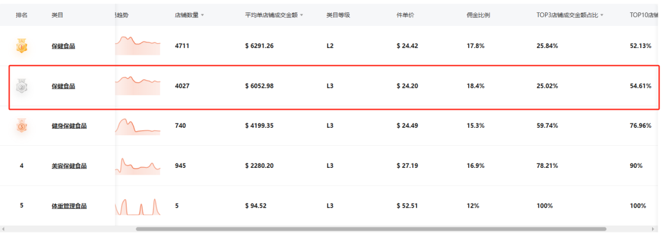This screenshot has height=233, width=665.
Task: Click the horizontal scrollbar thumb
Action: pos(371,229)
